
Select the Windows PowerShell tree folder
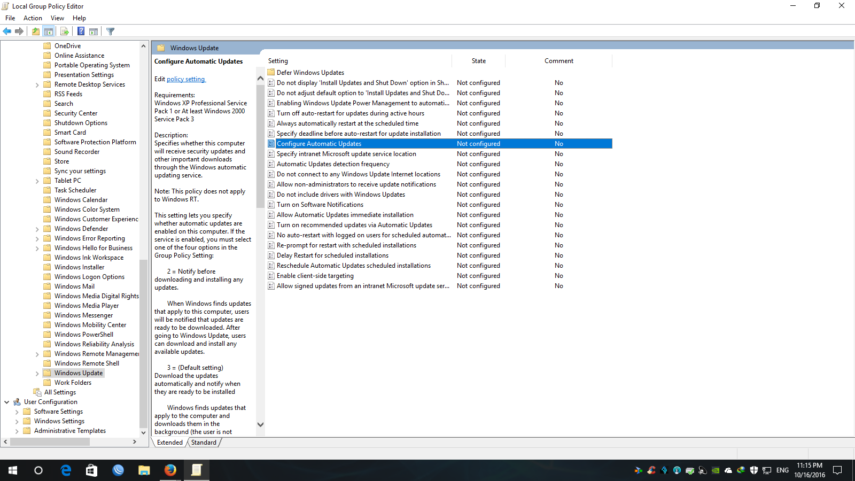pyautogui.click(x=84, y=335)
